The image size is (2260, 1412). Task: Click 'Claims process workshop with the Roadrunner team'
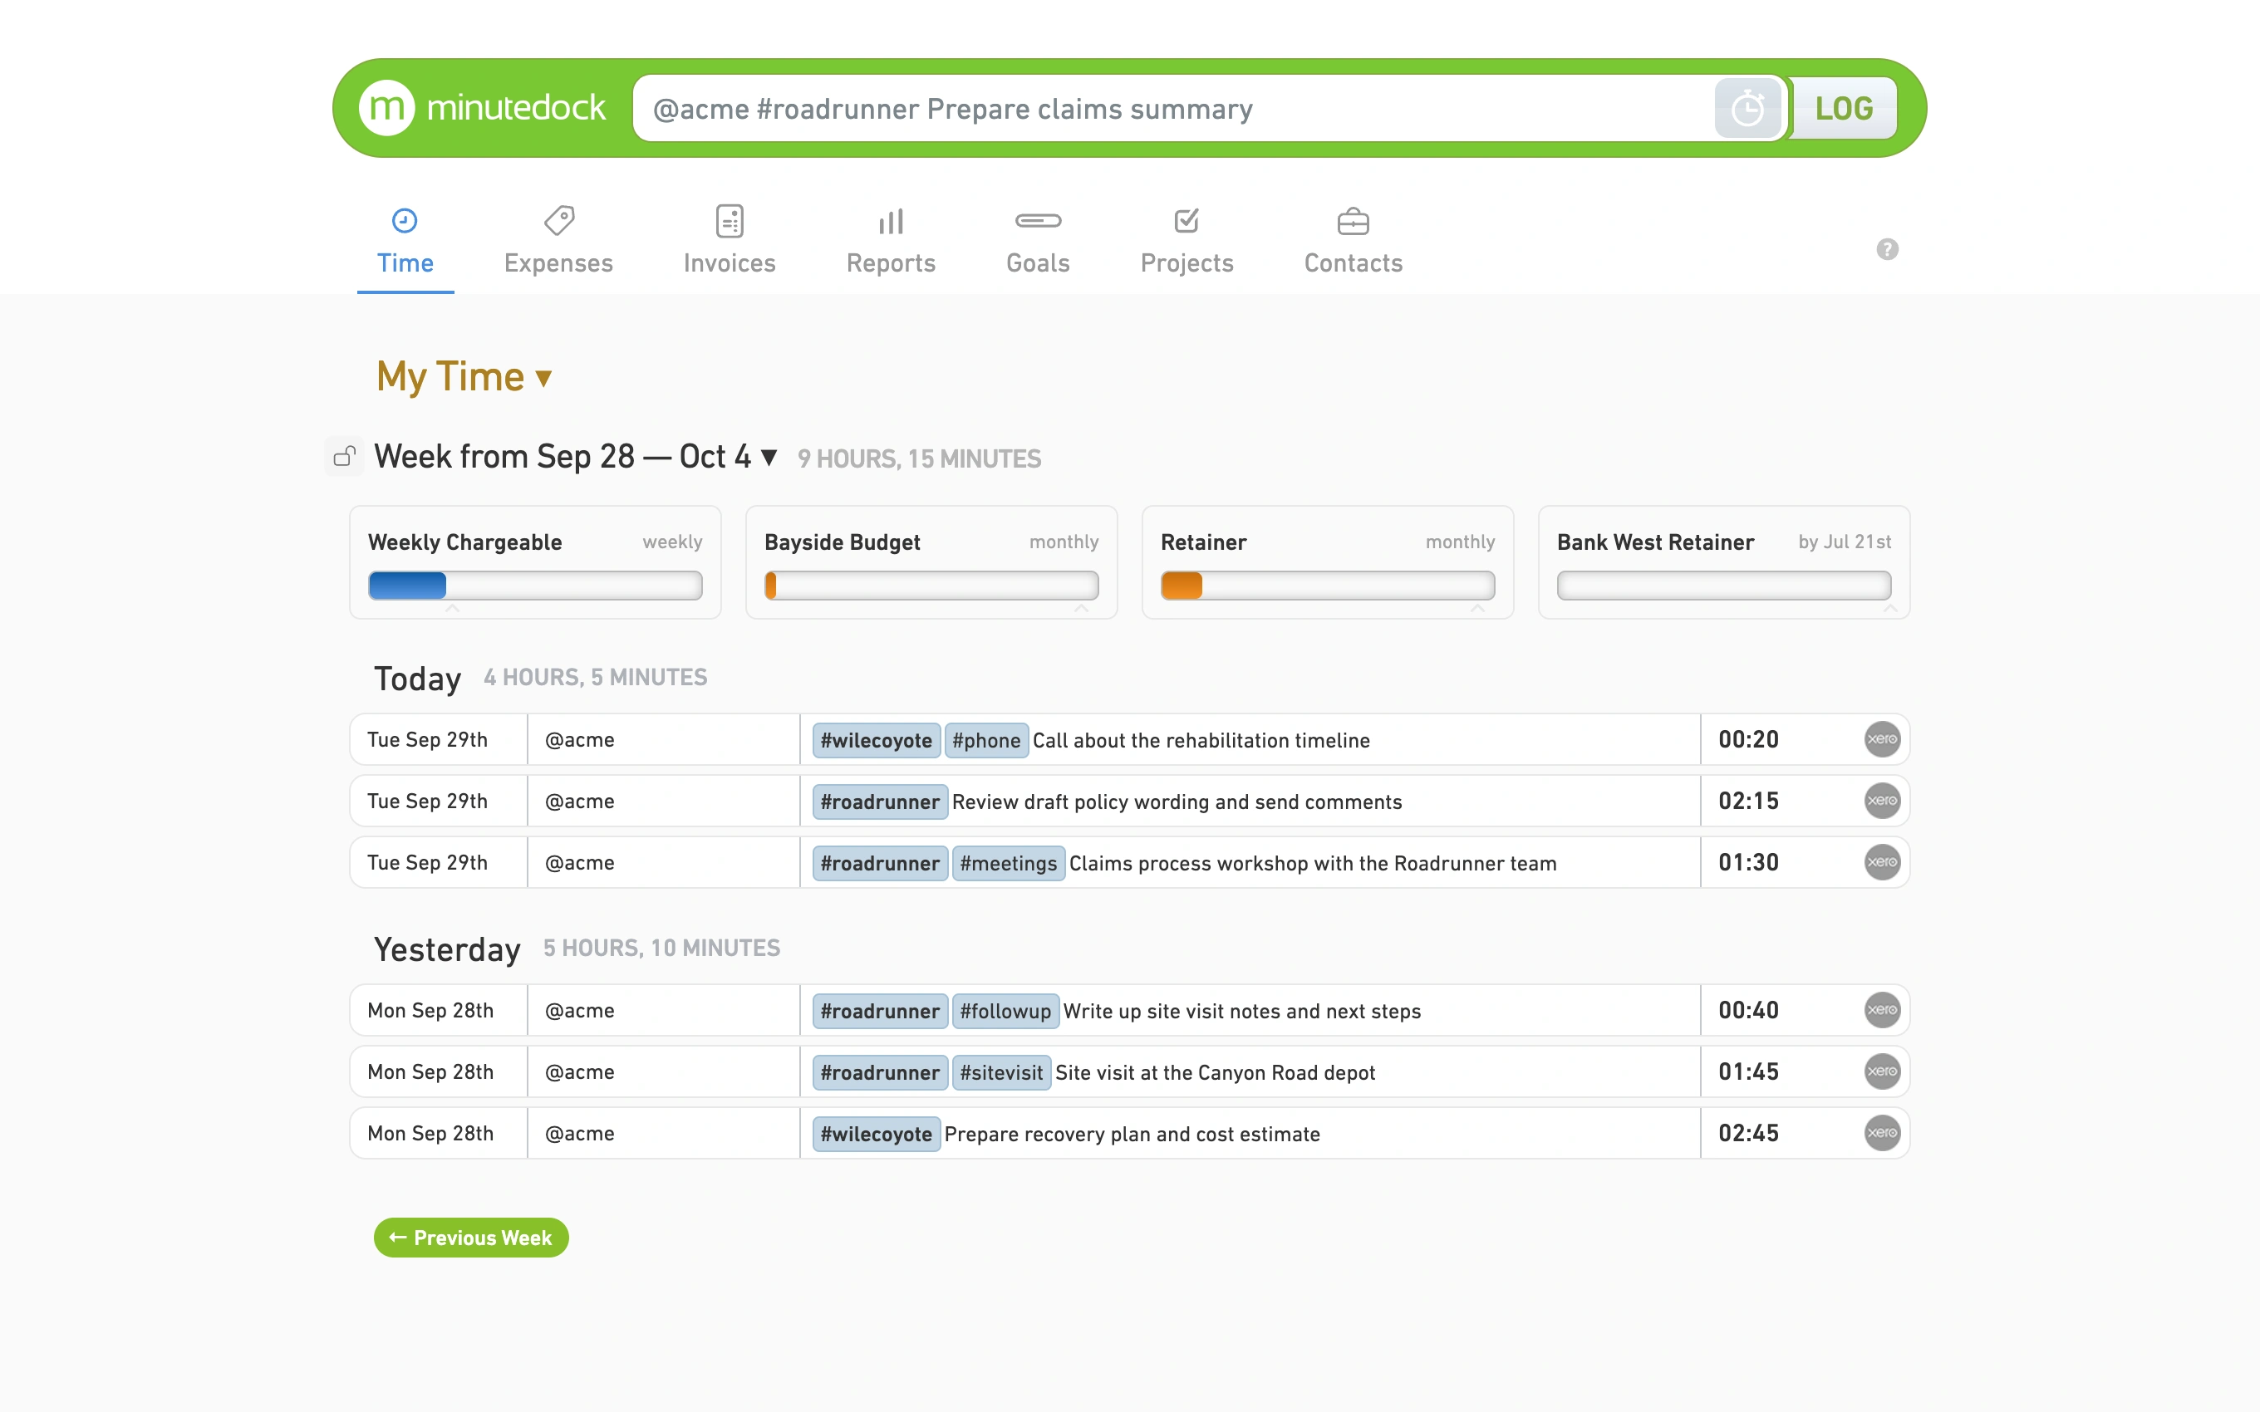click(1313, 864)
